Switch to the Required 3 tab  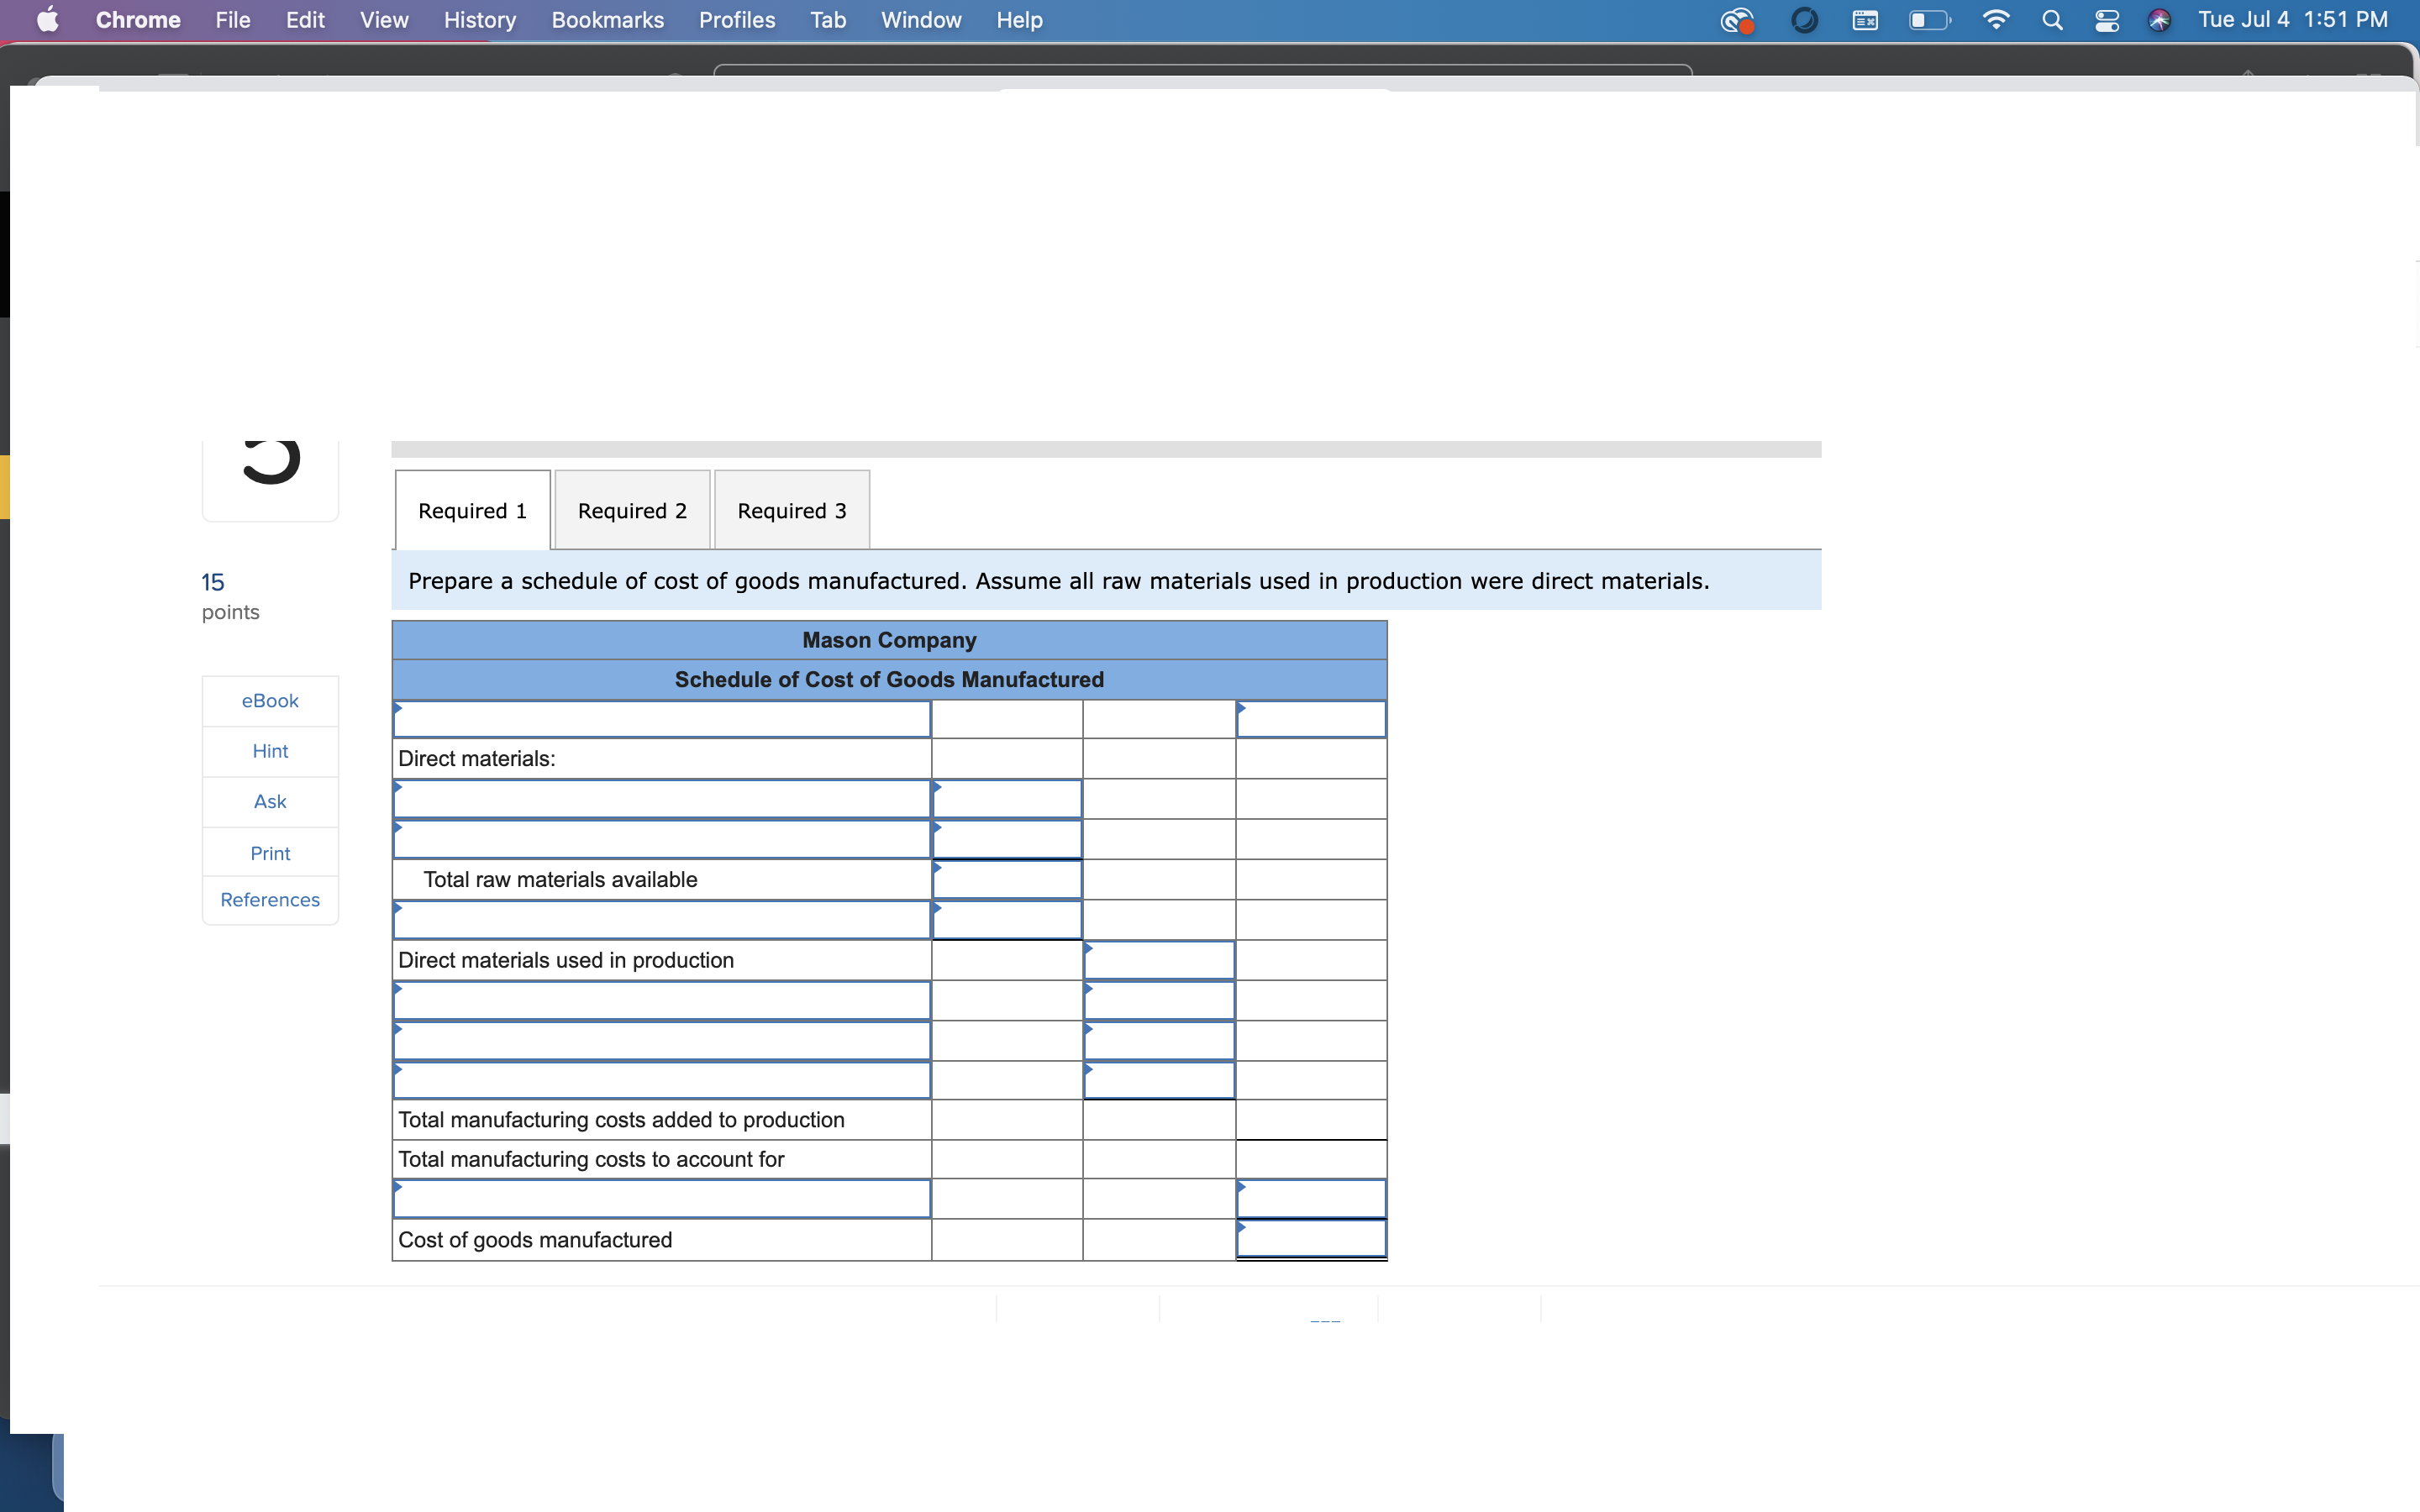792,510
